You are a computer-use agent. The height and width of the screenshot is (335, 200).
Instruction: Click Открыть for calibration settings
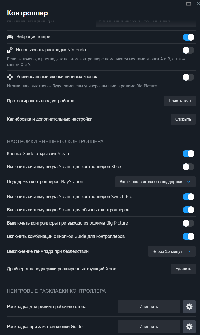click(183, 119)
